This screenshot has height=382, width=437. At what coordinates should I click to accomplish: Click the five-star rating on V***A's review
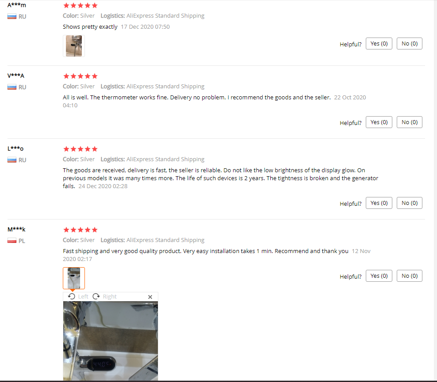pos(80,76)
